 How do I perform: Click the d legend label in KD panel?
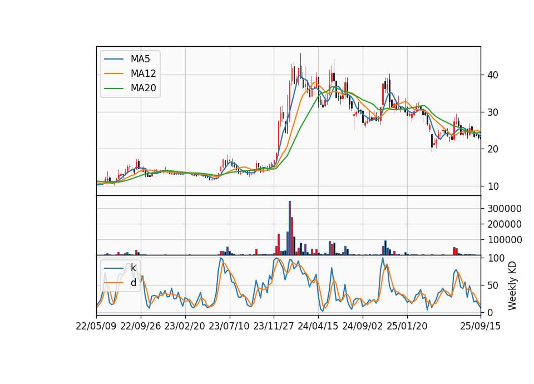[133, 283]
